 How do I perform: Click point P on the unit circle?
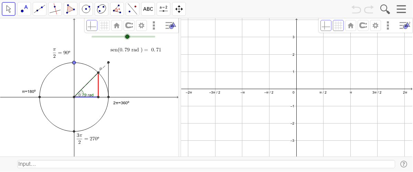tap(98, 73)
